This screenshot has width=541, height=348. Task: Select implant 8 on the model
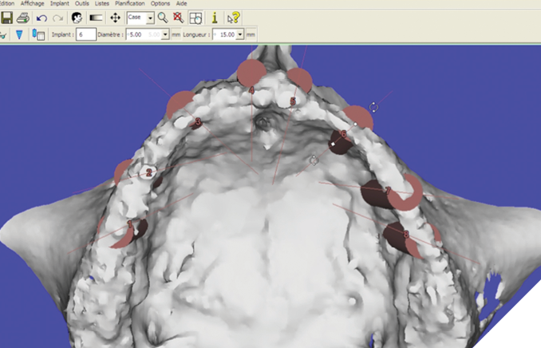tap(406, 235)
